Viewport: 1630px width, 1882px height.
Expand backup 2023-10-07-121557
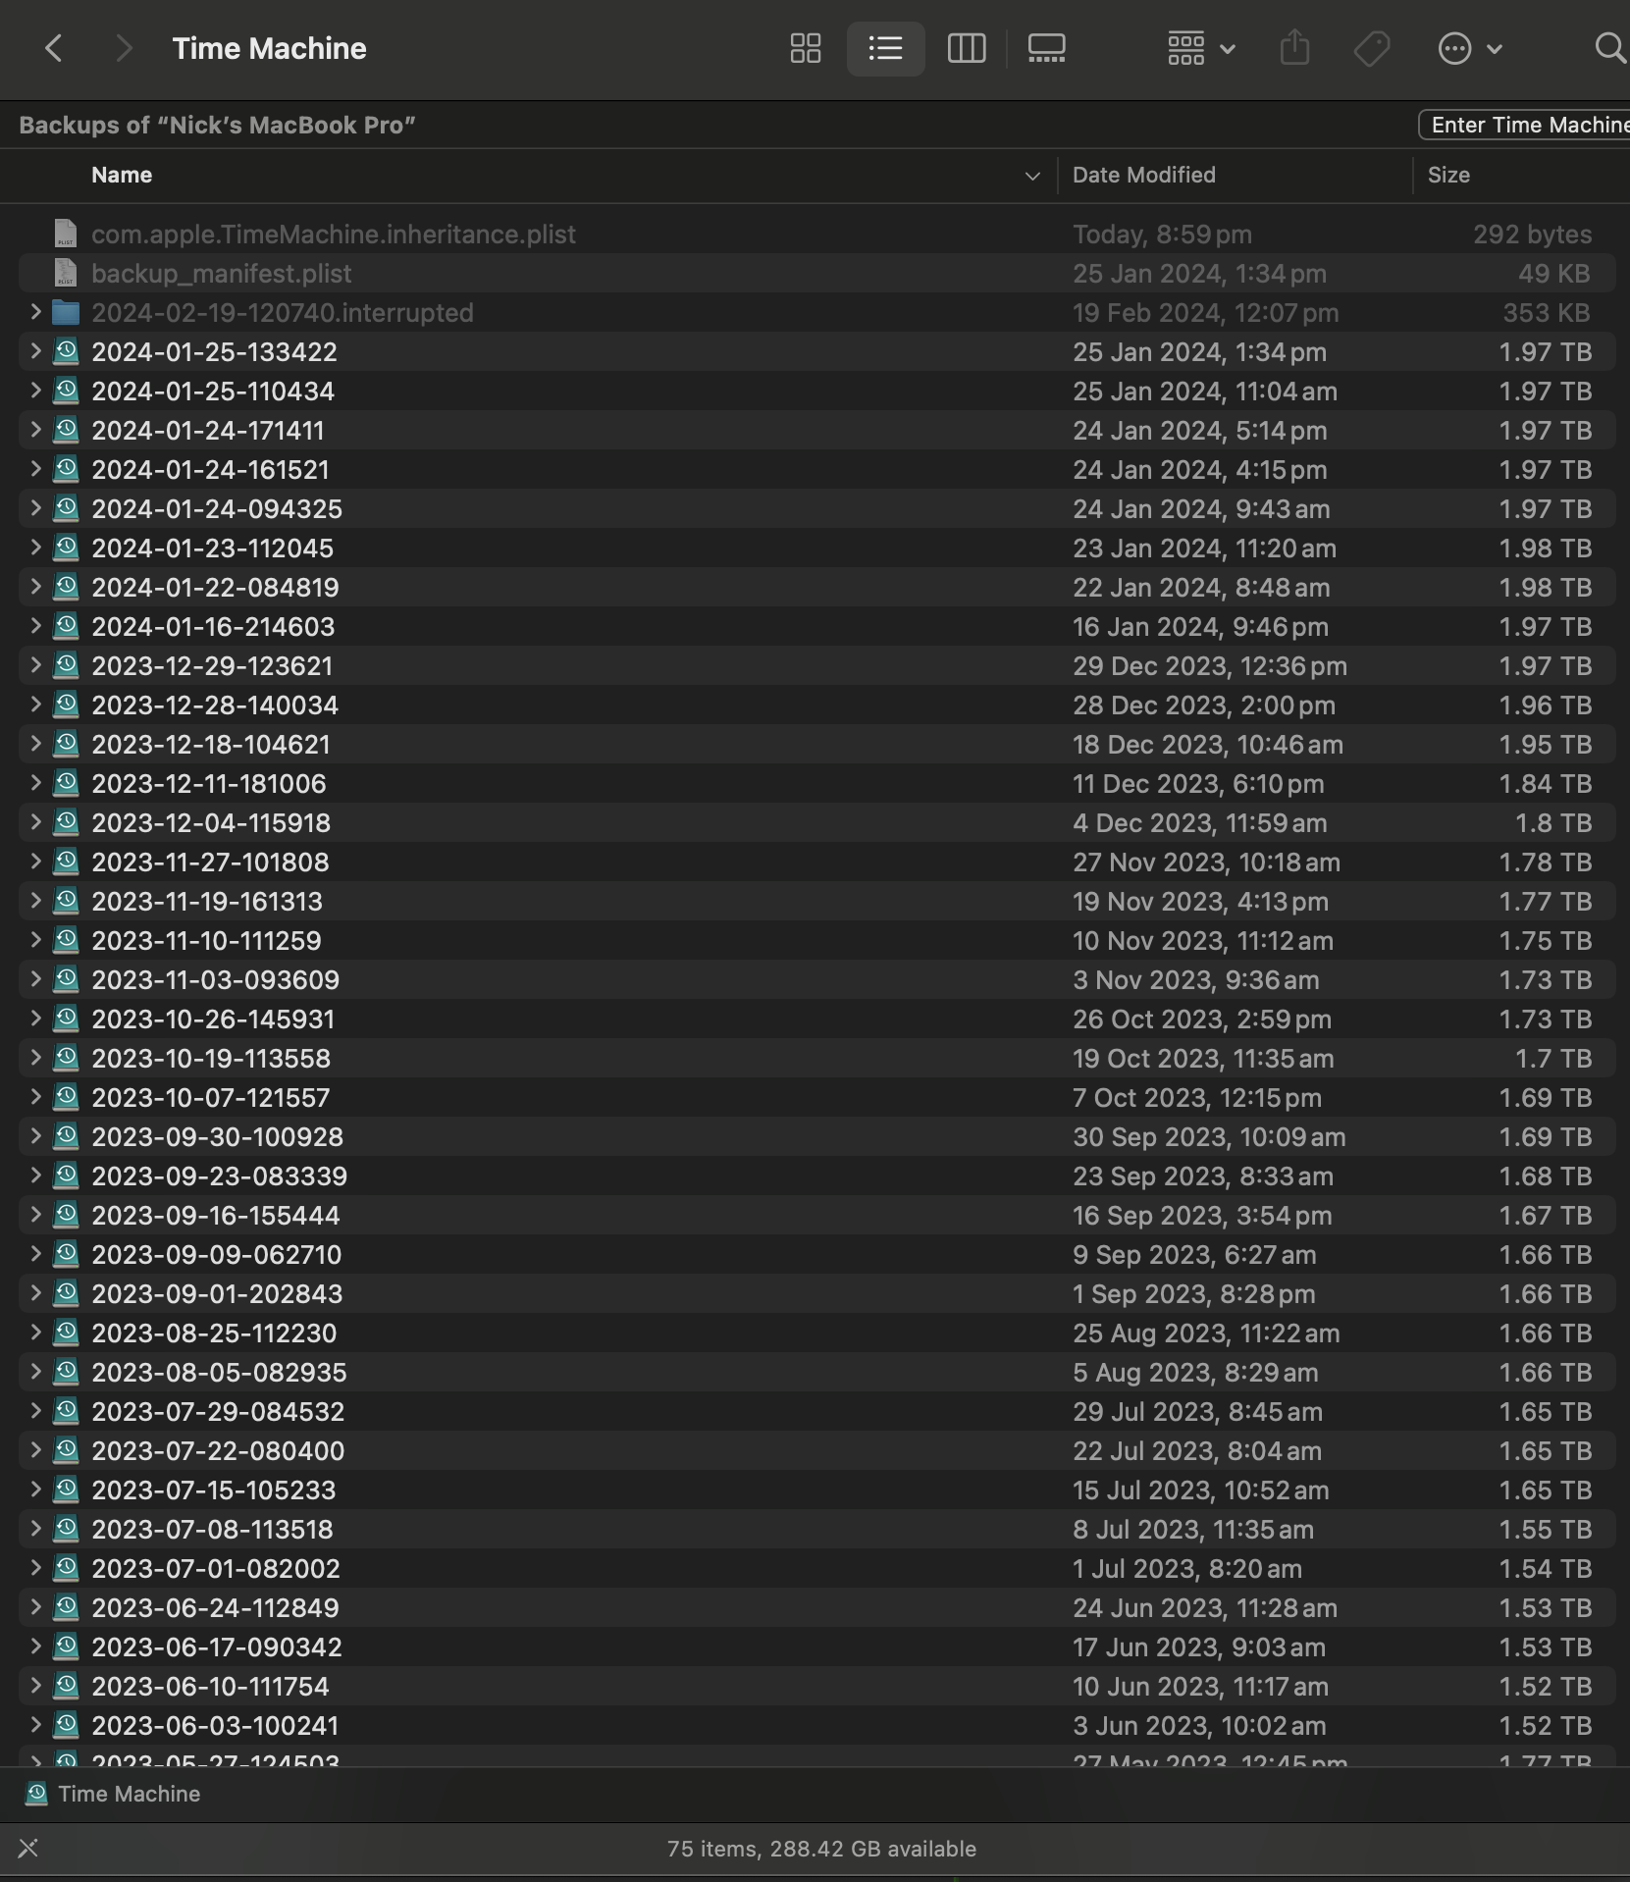(x=35, y=1097)
